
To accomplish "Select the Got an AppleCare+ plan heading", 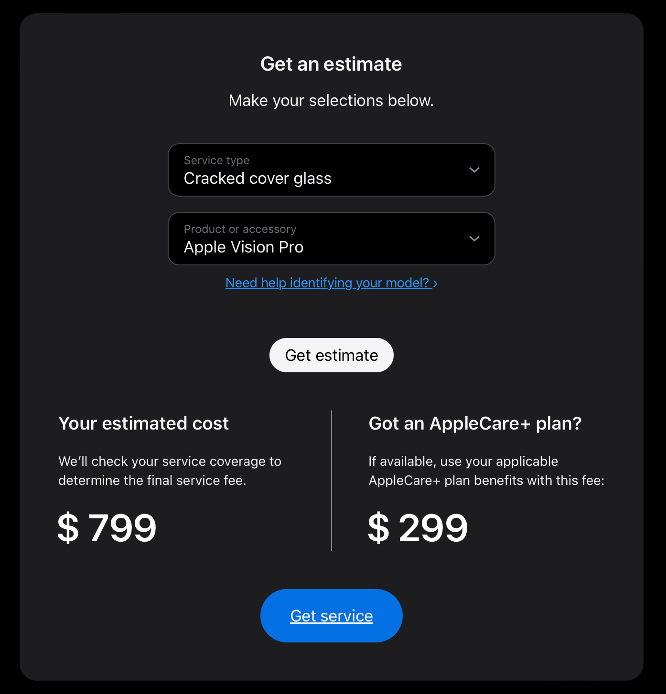I will 475,423.
